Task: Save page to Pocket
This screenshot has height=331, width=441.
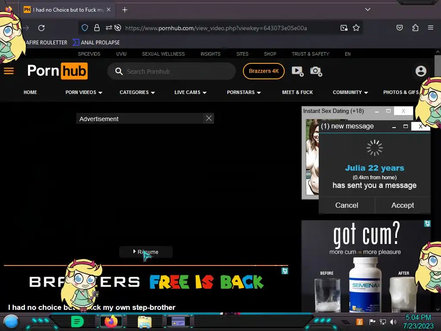Action: 399,28
